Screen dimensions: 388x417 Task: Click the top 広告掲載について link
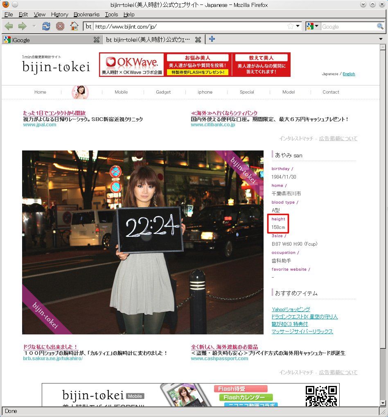point(338,138)
